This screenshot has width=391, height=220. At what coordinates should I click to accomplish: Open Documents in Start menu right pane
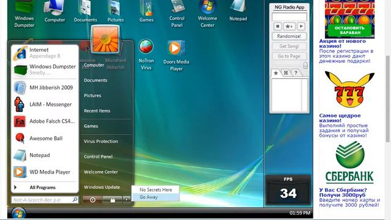click(95, 80)
